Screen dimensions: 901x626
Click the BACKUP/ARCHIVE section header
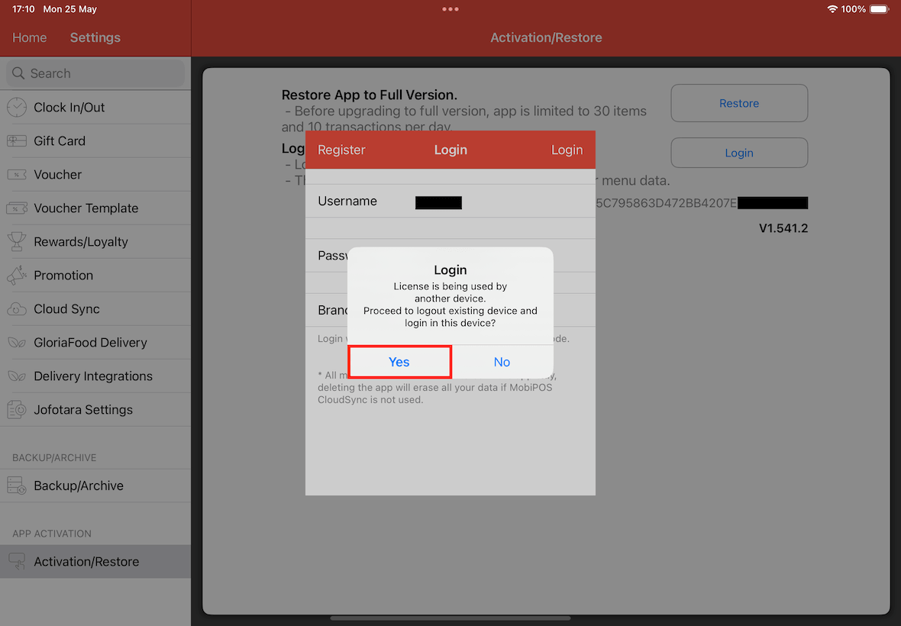point(54,458)
